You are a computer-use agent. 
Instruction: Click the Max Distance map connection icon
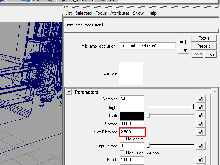click(201, 132)
